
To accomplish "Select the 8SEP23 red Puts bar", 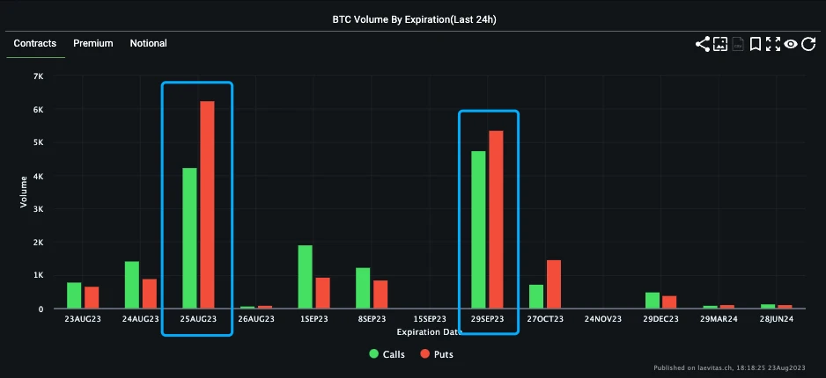I will [380, 294].
